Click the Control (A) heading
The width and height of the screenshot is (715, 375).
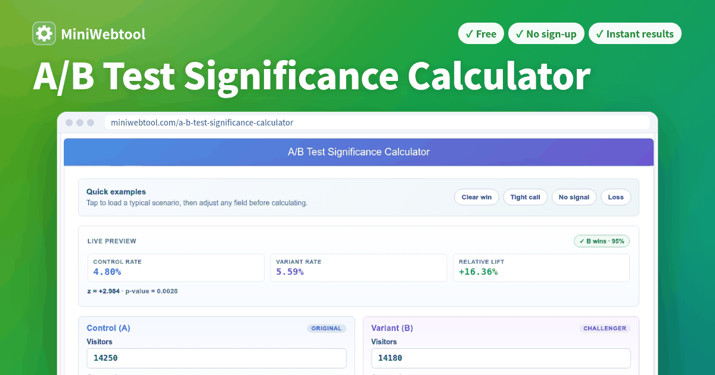tap(108, 328)
